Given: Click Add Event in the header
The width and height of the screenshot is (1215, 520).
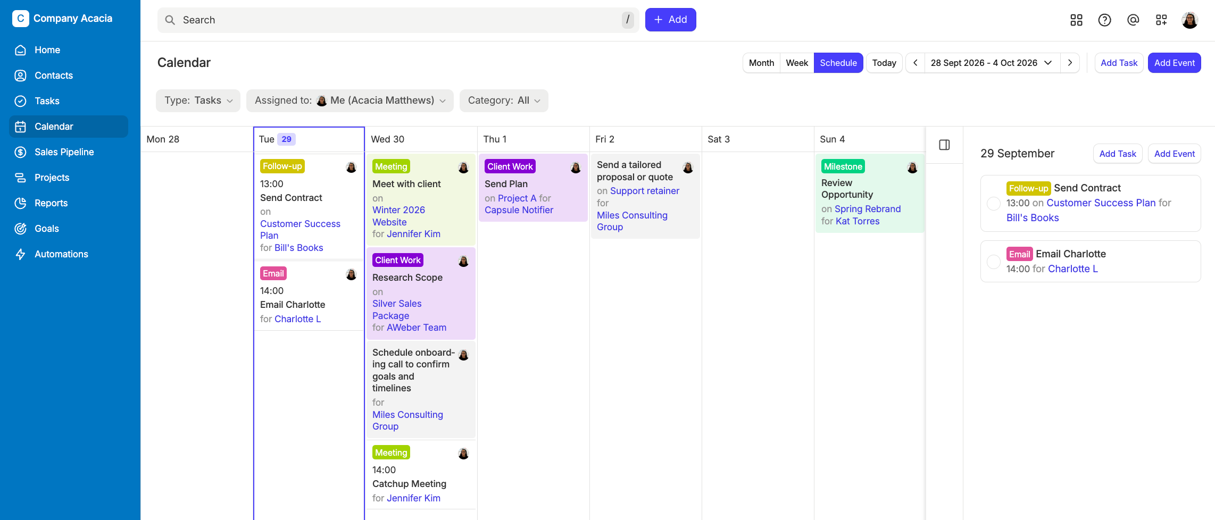Looking at the screenshot, I should point(1174,63).
